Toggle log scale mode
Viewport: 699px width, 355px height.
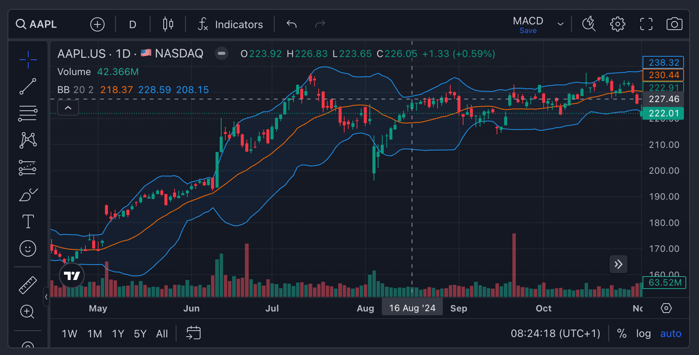tap(643, 334)
